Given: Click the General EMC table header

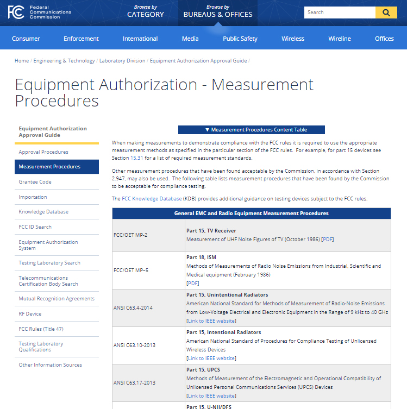Looking at the screenshot, I should click(x=252, y=213).
